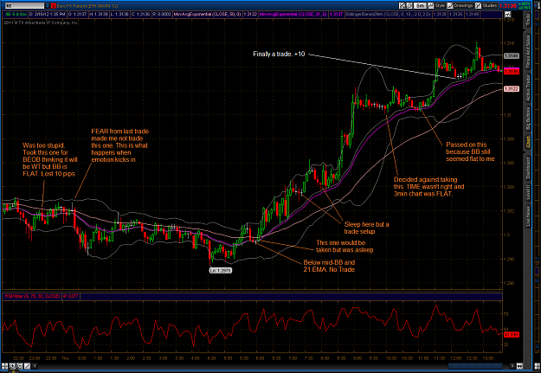Screen dimensions: 541x373
Task: Click the Drawings pencil icon
Action: (x=450, y=5)
